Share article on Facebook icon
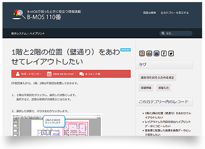205x149 pixels. pos(164,54)
